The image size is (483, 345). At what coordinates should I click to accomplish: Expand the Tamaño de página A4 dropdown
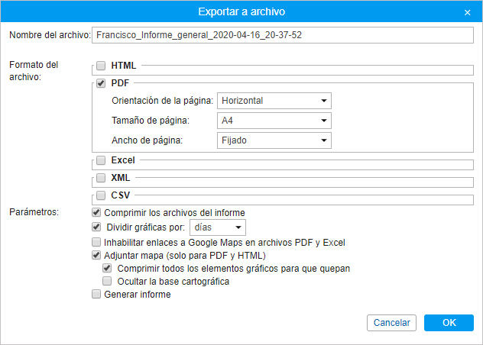[274, 121]
